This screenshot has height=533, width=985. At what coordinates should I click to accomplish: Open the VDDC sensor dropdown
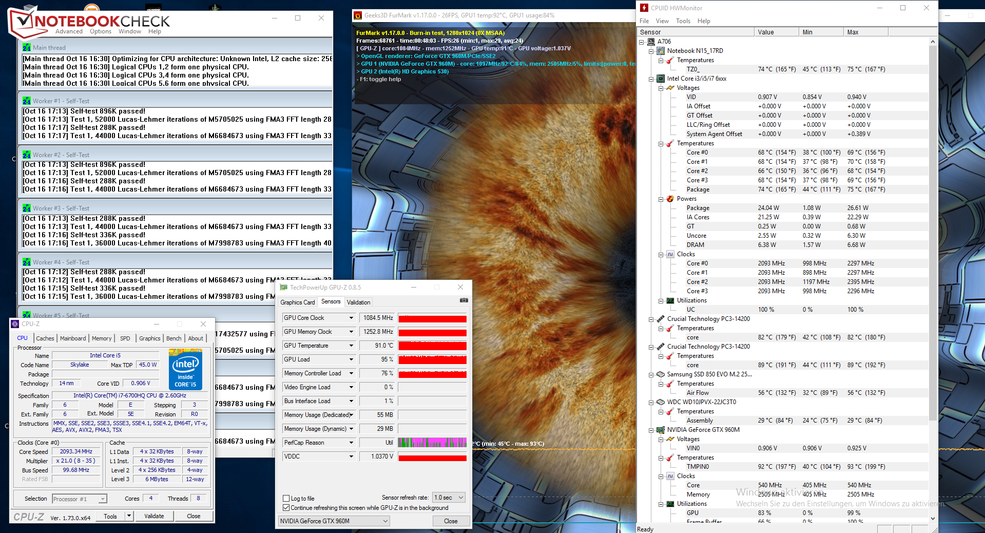point(351,456)
